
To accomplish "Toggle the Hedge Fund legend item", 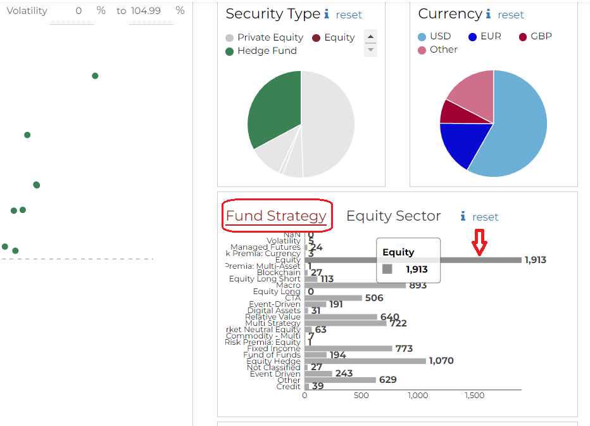I will (x=260, y=51).
